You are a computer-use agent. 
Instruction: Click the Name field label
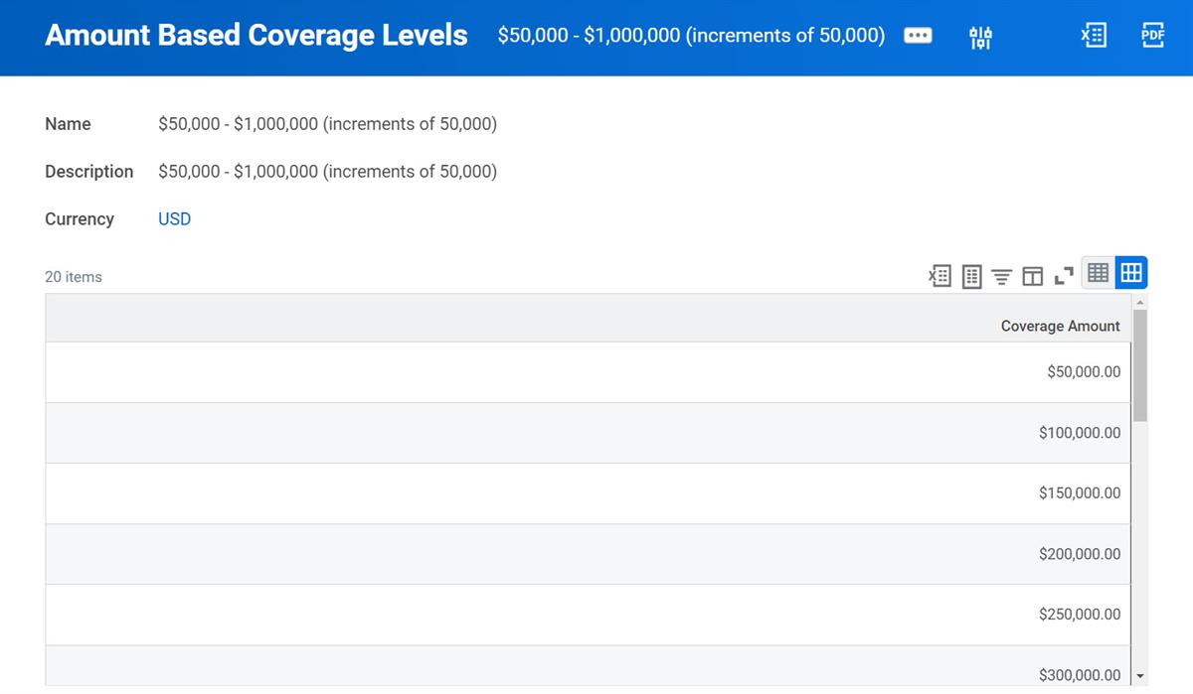coord(68,124)
